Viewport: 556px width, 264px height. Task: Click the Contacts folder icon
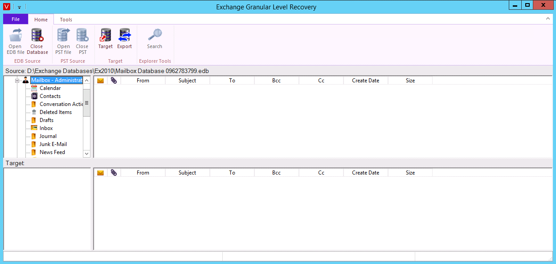point(34,96)
